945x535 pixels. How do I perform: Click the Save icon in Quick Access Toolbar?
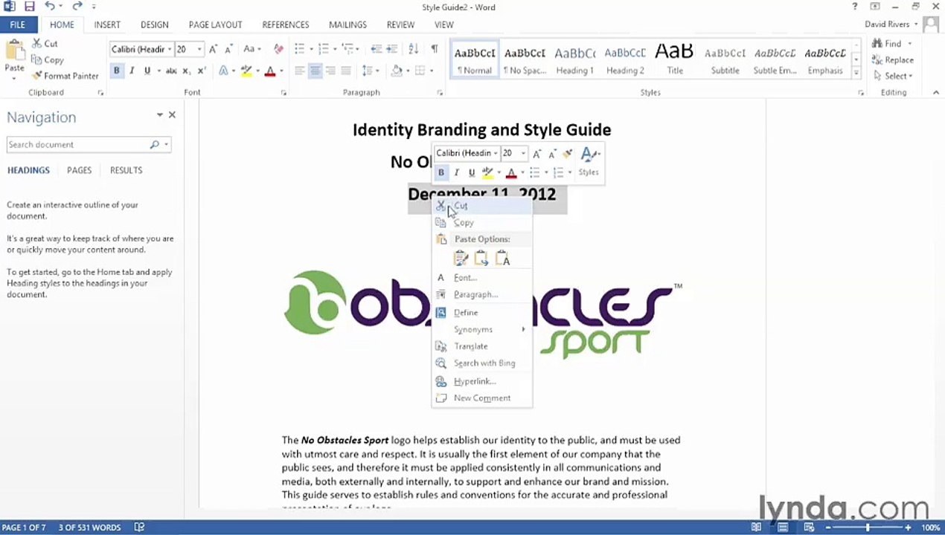click(x=30, y=7)
